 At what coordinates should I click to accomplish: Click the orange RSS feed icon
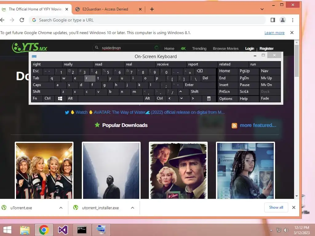(234, 126)
